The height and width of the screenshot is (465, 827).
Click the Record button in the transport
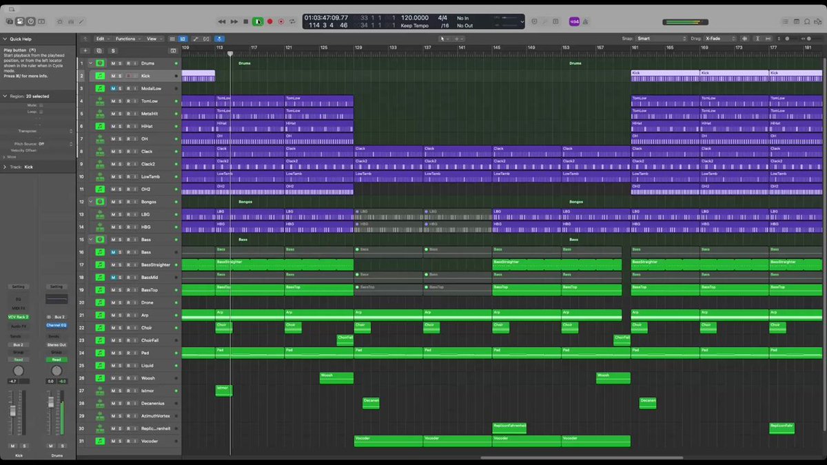(x=269, y=21)
